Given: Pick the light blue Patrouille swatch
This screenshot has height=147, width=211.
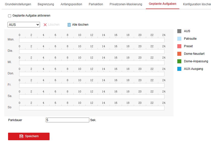Looking at the screenshot, I should tap(179, 39).
